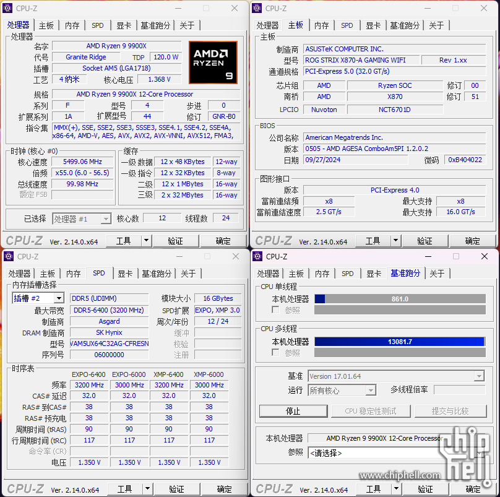The image size is (500, 497).
Task: Click the PCI-Express 4.0 graphics version field
Action: click(x=394, y=190)
